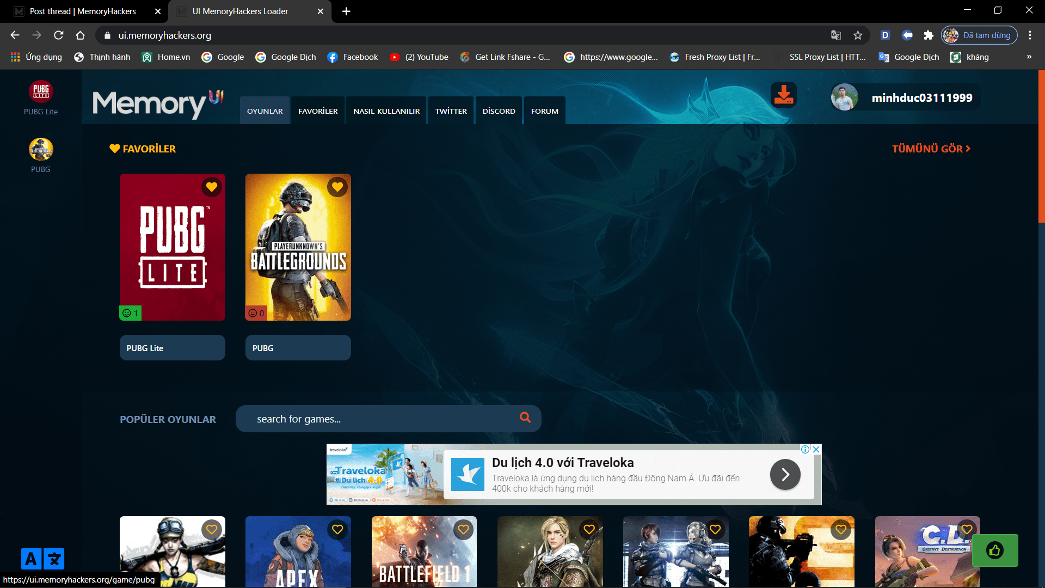
Task: Favorite the Apex game card
Action: (x=337, y=529)
